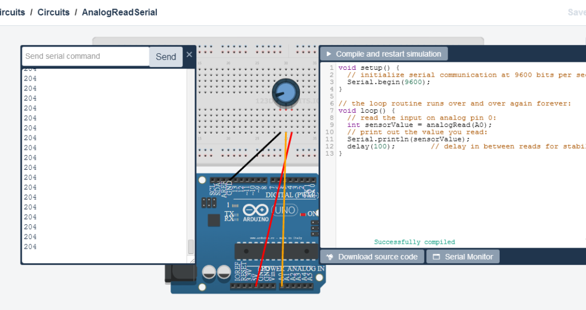Viewport: 586px width, 310px height.
Task: Click the ON power LED on the board
Action: pos(303,214)
